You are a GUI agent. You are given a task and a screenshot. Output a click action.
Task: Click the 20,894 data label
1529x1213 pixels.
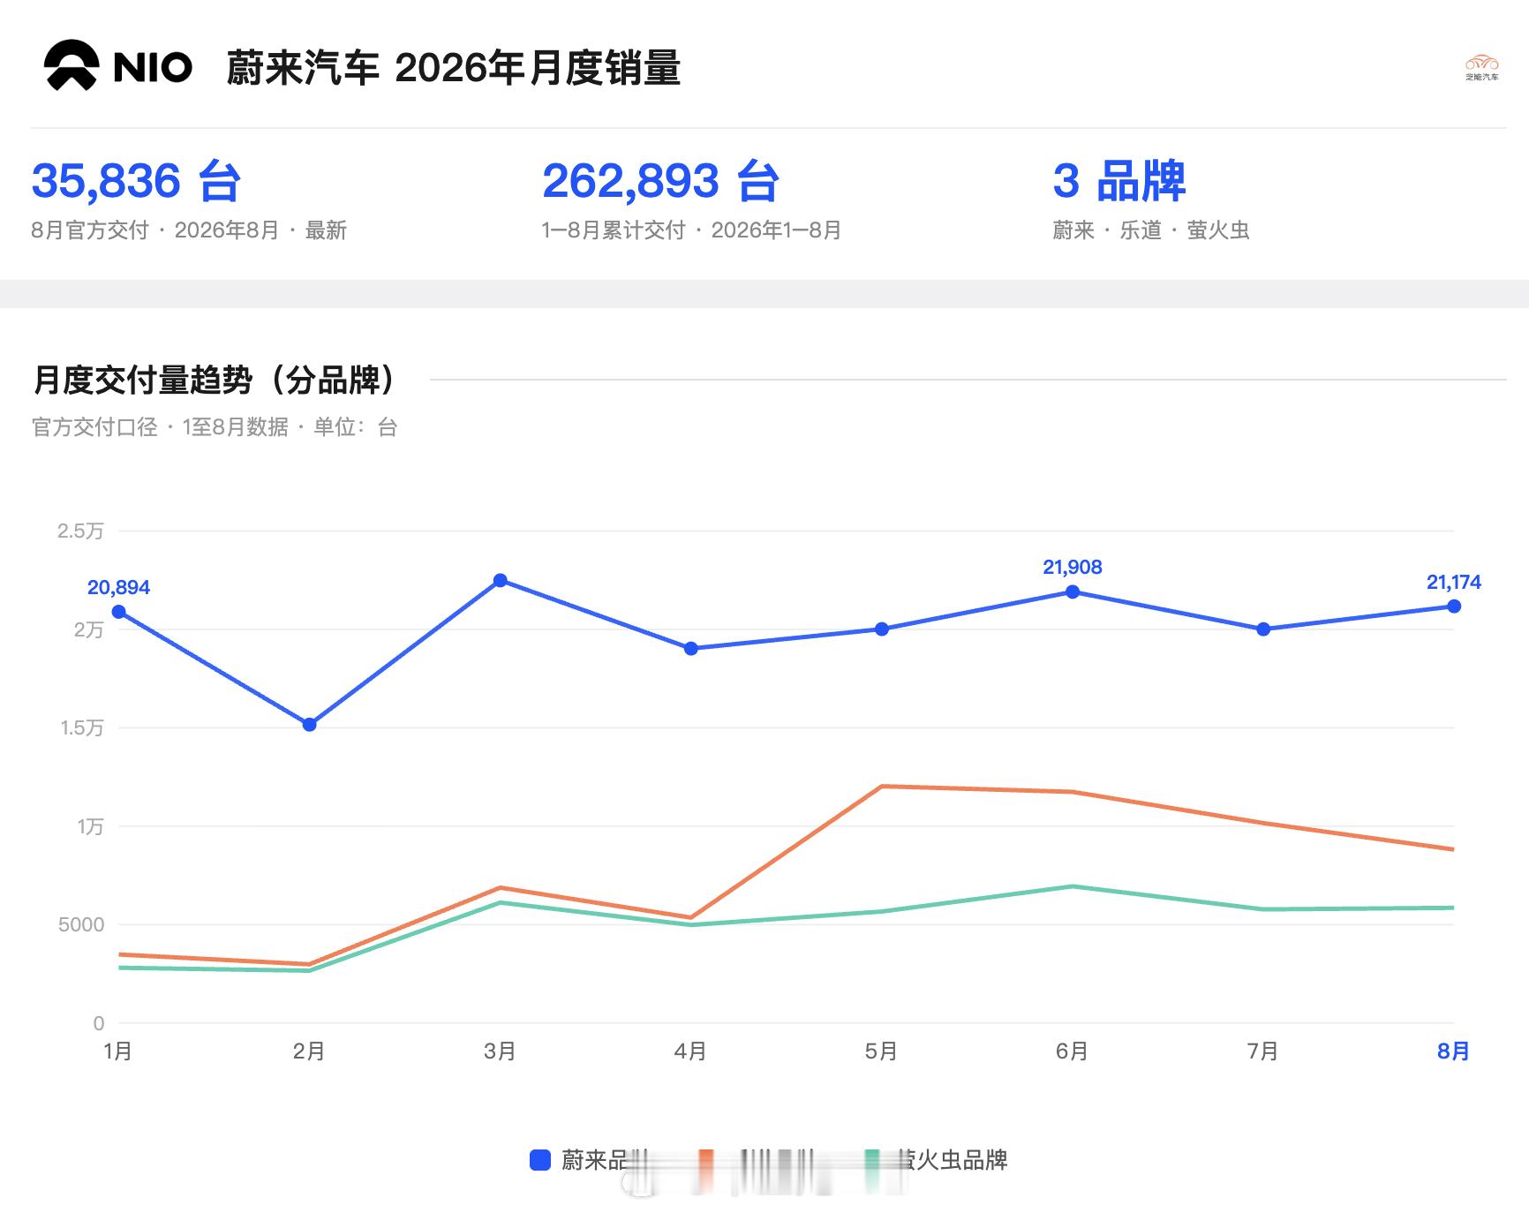coord(119,587)
